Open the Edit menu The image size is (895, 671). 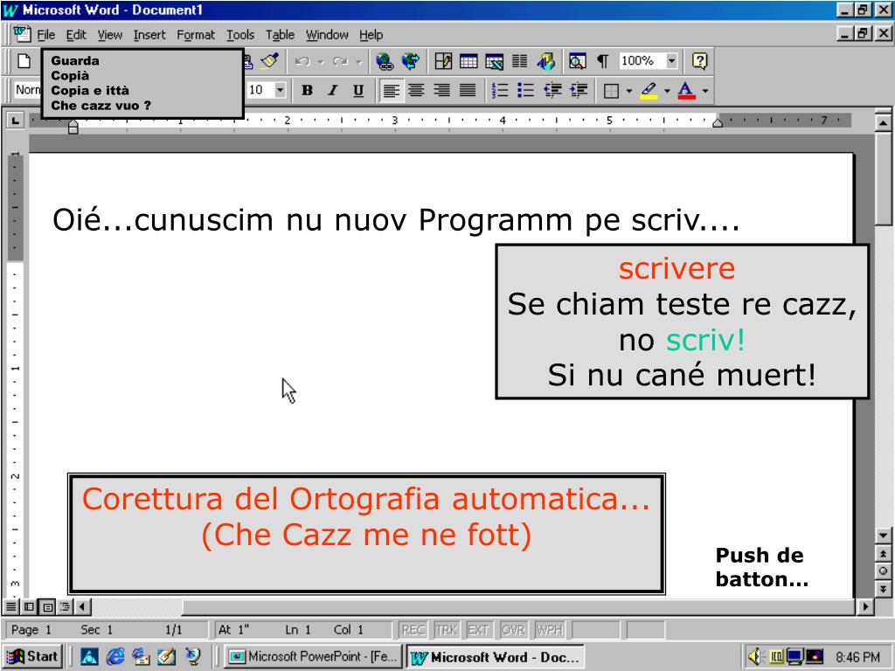tap(76, 35)
